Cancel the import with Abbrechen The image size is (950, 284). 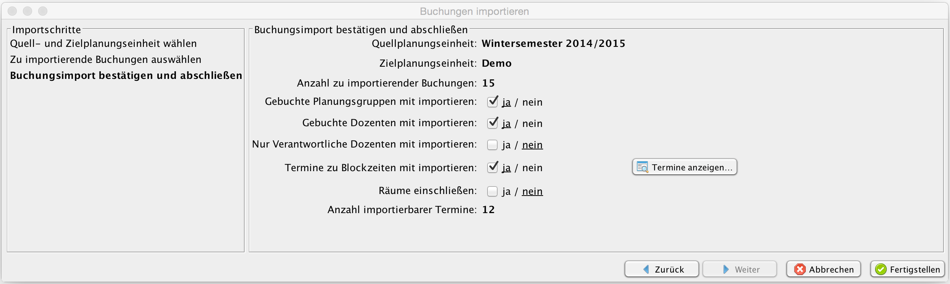[x=823, y=269]
